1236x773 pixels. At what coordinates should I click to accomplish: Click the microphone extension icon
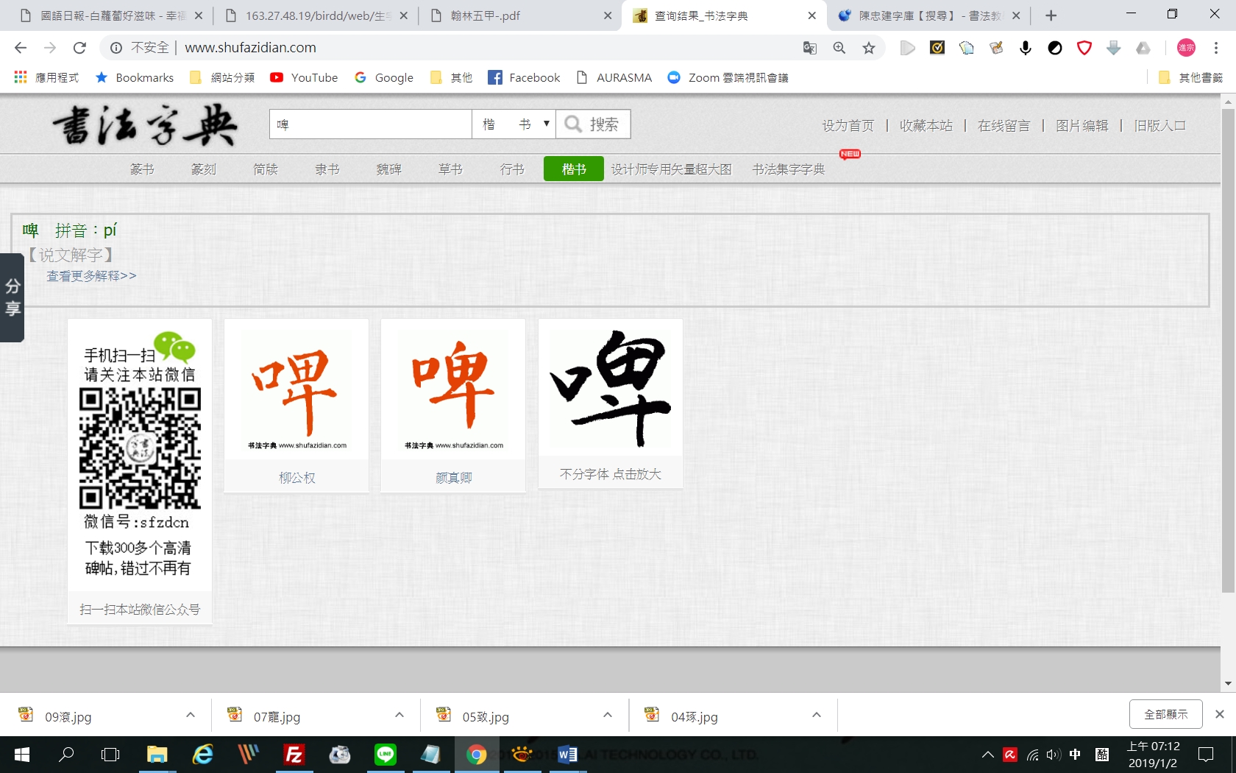coord(1026,48)
